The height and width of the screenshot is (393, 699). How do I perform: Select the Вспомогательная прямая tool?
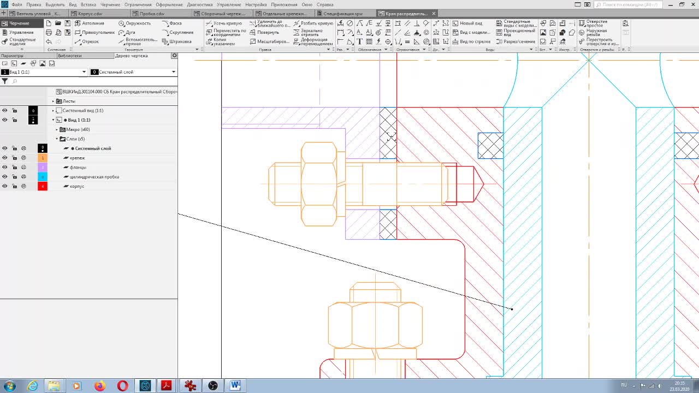[138, 41]
